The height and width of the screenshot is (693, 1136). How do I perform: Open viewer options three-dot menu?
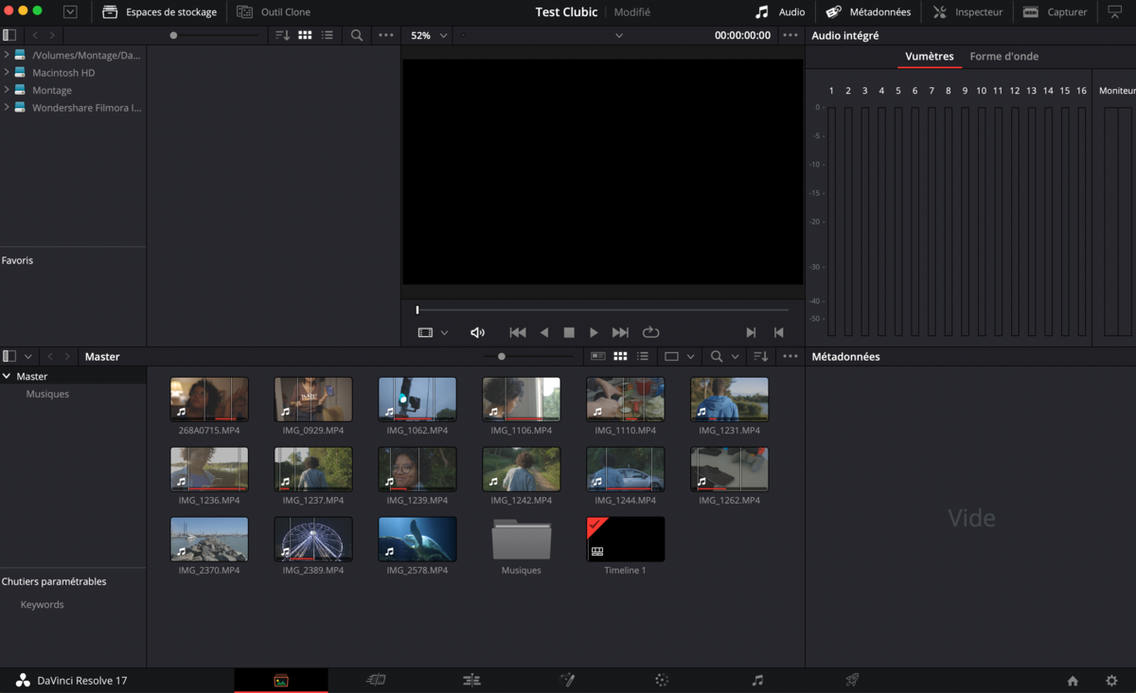click(x=790, y=35)
